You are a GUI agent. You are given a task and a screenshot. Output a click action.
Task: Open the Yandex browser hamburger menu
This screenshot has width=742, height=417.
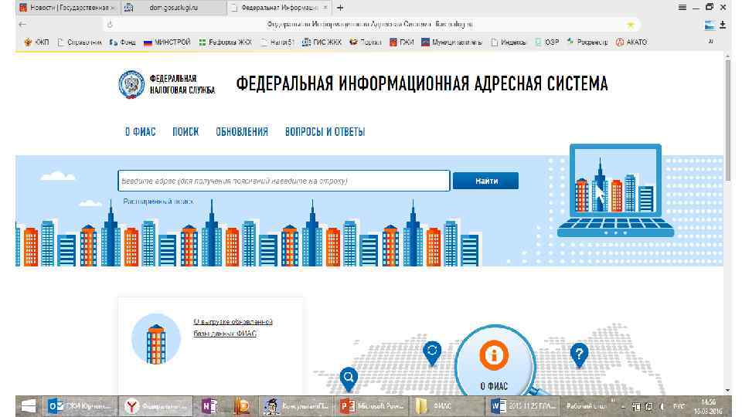(x=682, y=8)
